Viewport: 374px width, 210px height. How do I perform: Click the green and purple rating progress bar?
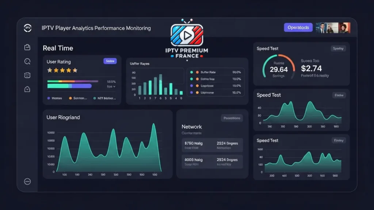pyautogui.click(x=69, y=86)
